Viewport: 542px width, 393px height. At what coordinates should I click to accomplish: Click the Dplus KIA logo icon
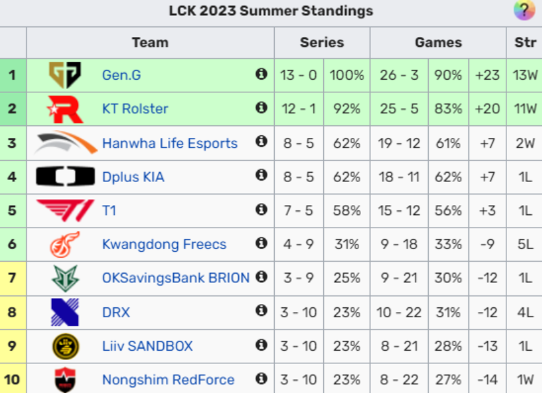tap(65, 177)
